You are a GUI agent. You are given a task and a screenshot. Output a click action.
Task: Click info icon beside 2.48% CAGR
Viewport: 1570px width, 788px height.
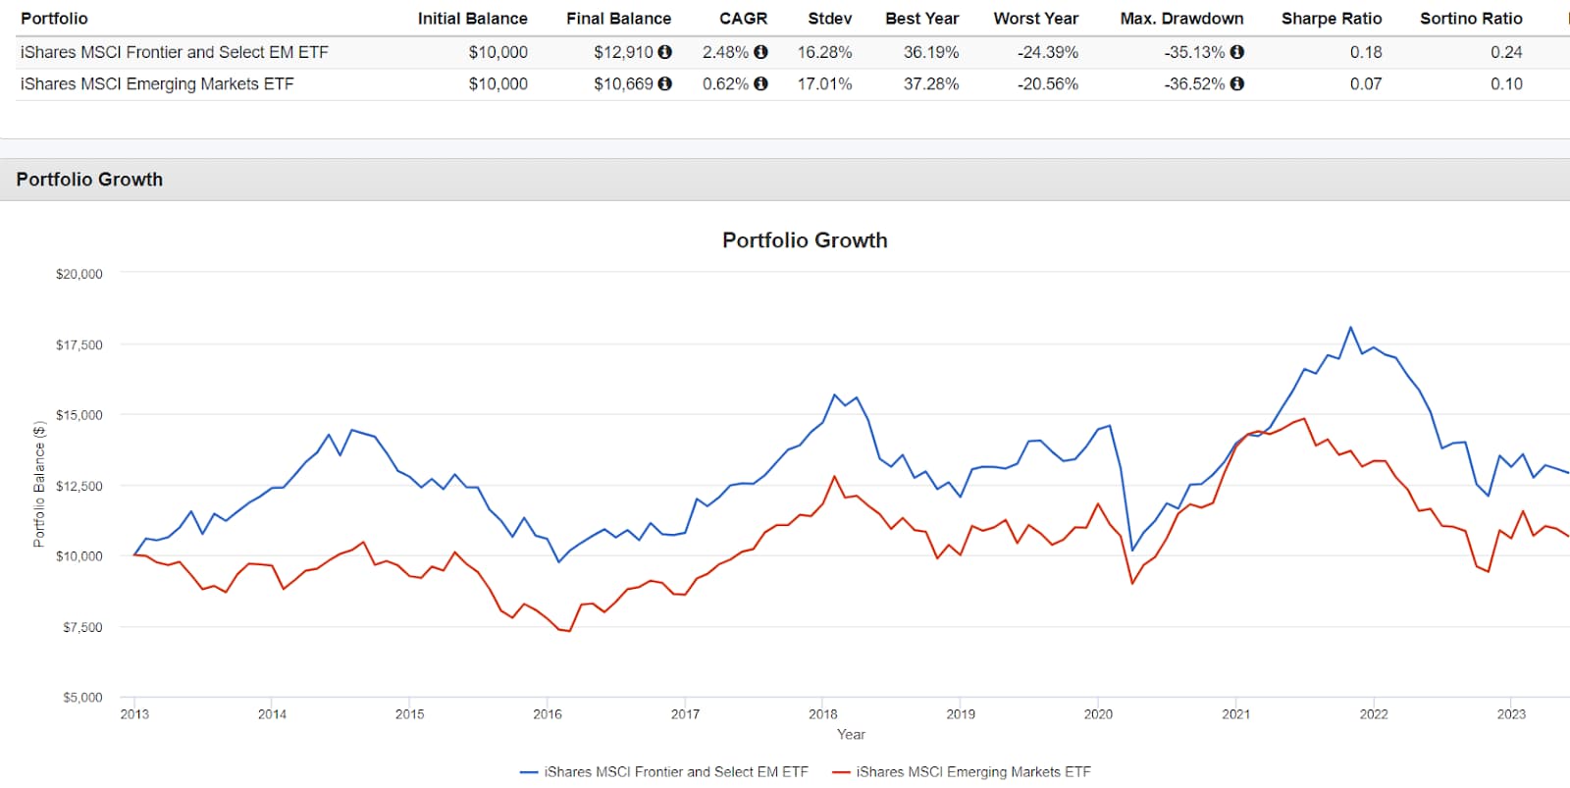coord(760,52)
